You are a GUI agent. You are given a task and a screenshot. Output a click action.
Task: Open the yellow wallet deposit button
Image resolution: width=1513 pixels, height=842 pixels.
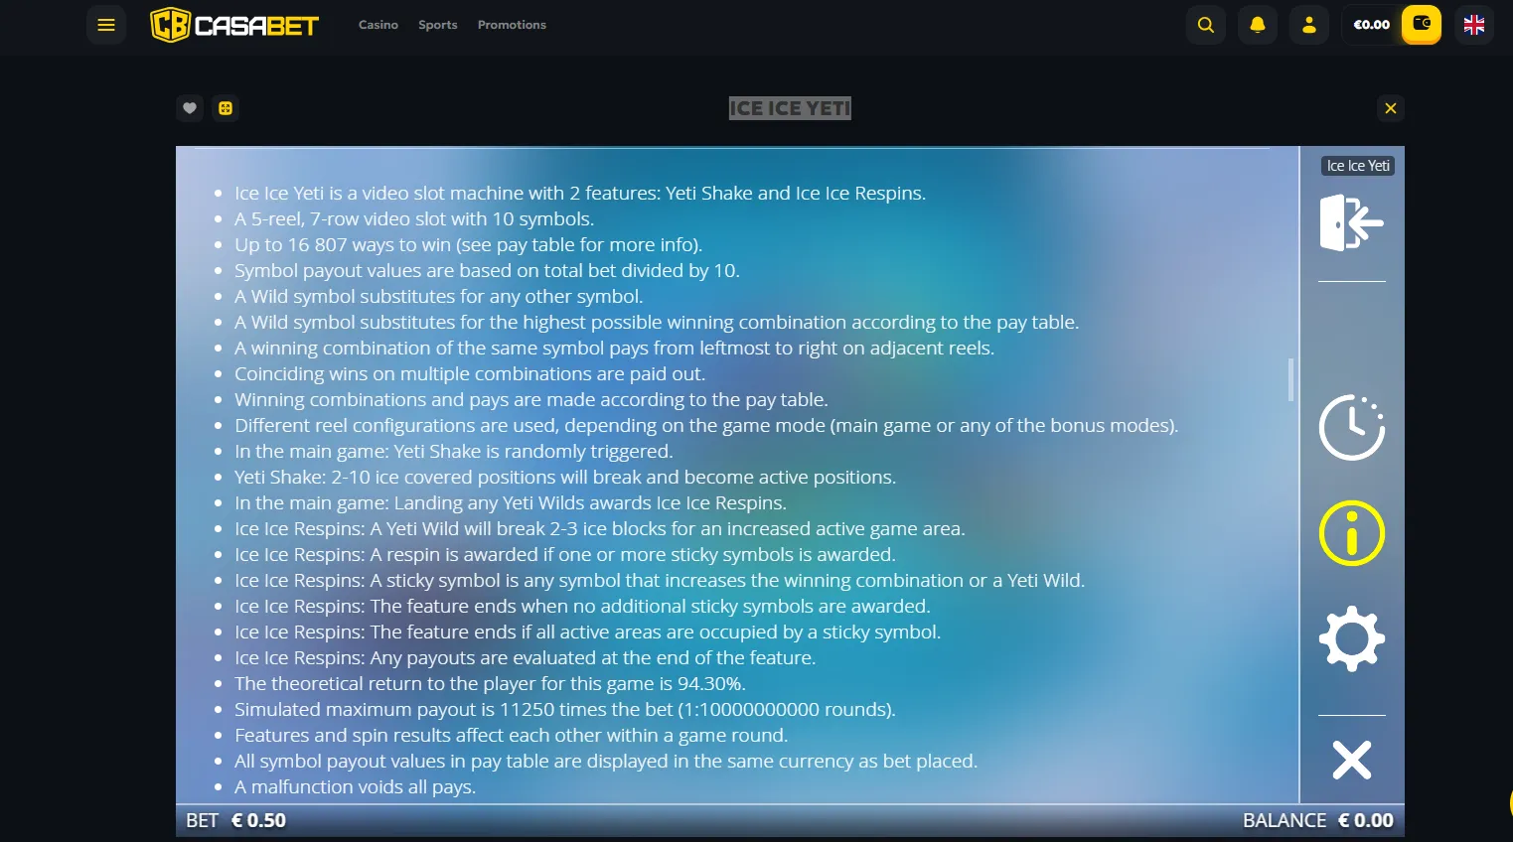tap(1422, 25)
